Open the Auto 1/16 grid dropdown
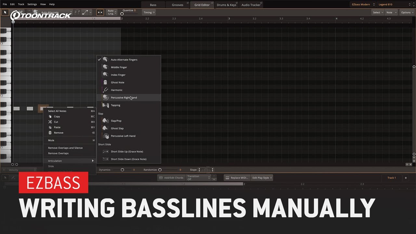416x234 pixels. tap(112, 12)
